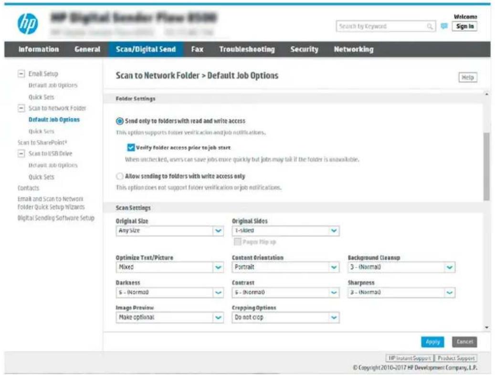Switch to the Fax tab
This screenshot has width=495, height=375.
(x=197, y=49)
